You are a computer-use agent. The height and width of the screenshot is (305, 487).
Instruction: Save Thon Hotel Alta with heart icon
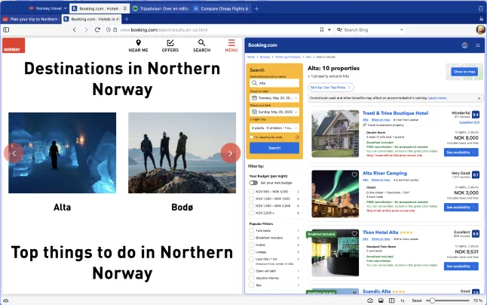point(354,233)
